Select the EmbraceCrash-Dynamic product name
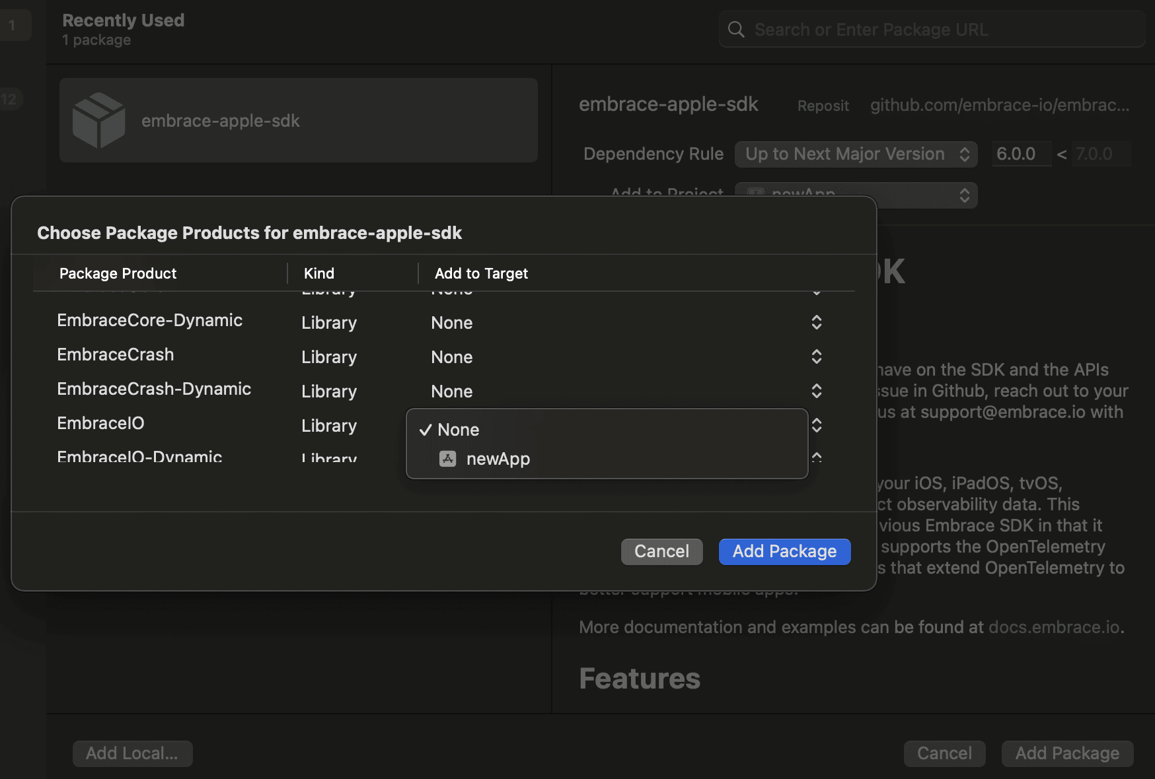The image size is (1155, 779). click(x=154, y=389)
